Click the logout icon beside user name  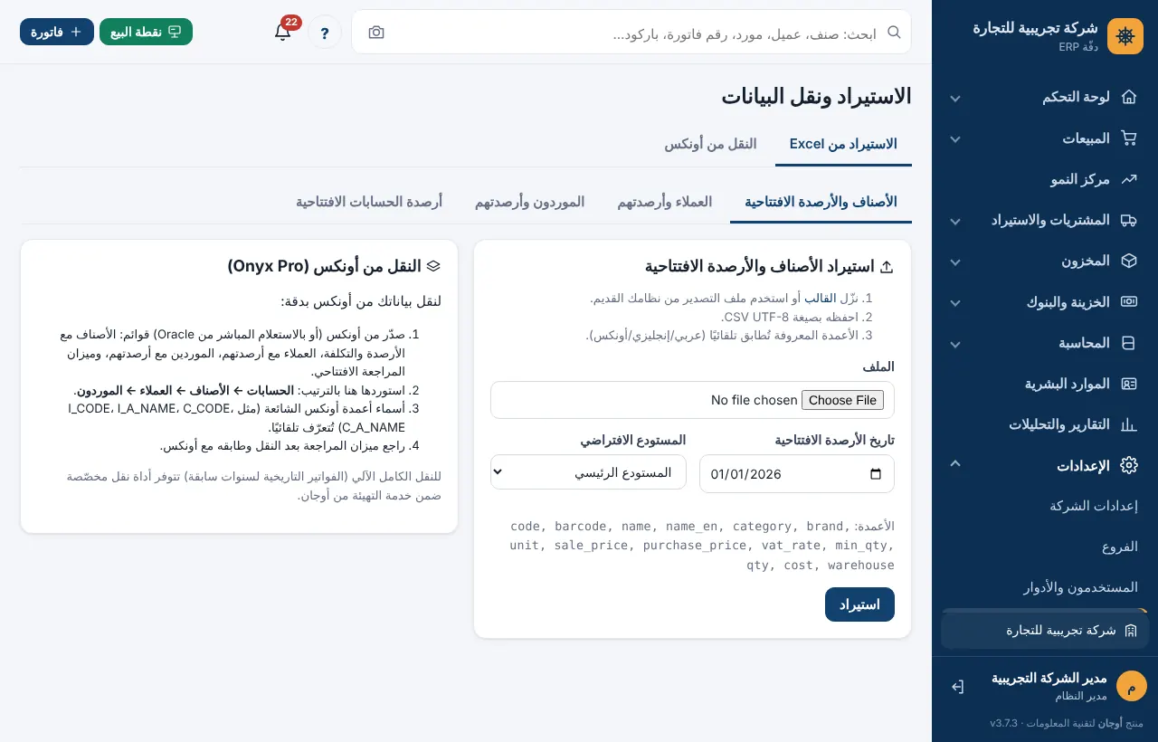point(957,687)
